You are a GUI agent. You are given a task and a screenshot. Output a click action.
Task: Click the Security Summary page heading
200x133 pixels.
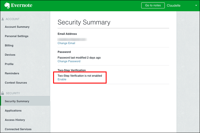(x=84, y=22)
